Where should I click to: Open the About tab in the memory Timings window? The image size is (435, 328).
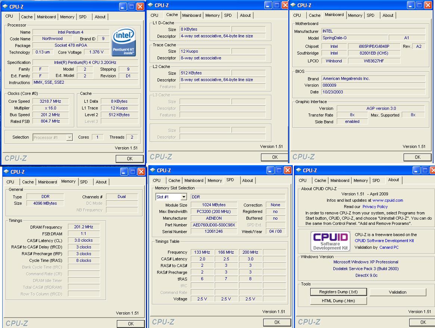tap(101, 182)
